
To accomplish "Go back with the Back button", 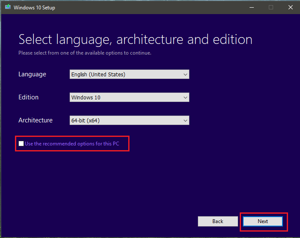I will (218, 221).
